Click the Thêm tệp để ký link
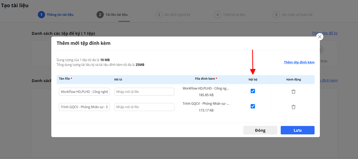 click(325, 33)
